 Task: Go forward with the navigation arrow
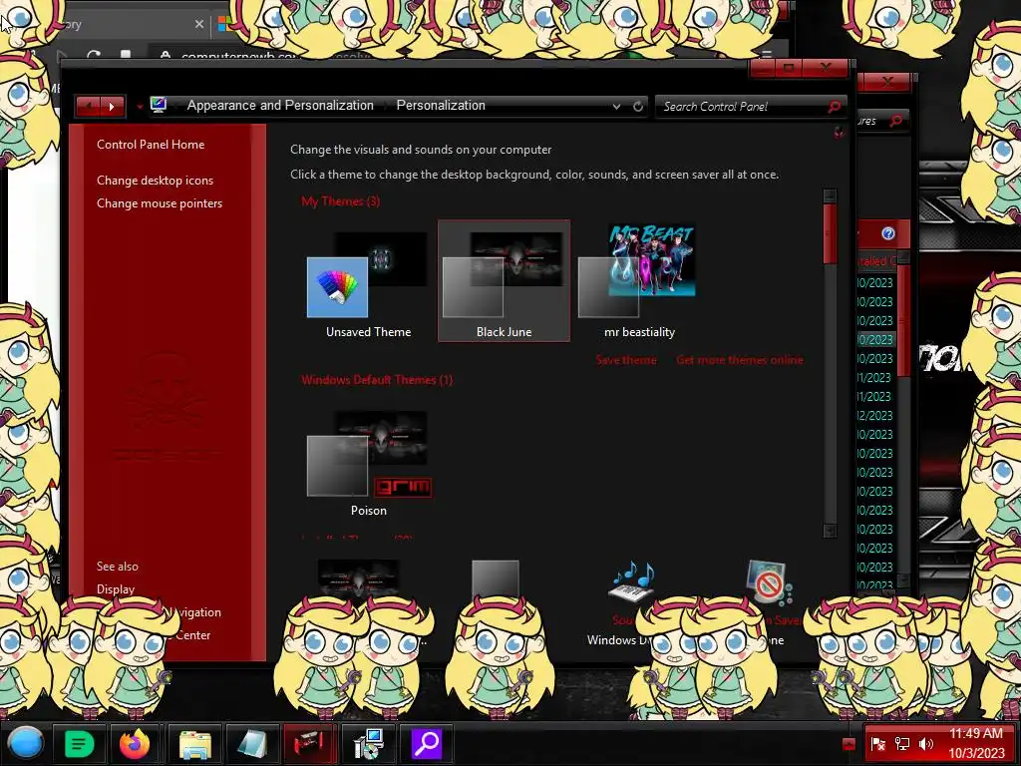(x=112, y=106)
